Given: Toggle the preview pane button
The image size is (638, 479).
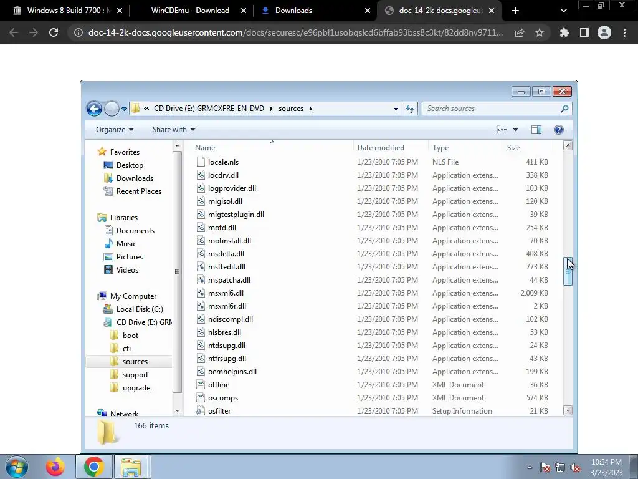Looking at the screenshot, I should pyautogui.click(x=536, y=130).
